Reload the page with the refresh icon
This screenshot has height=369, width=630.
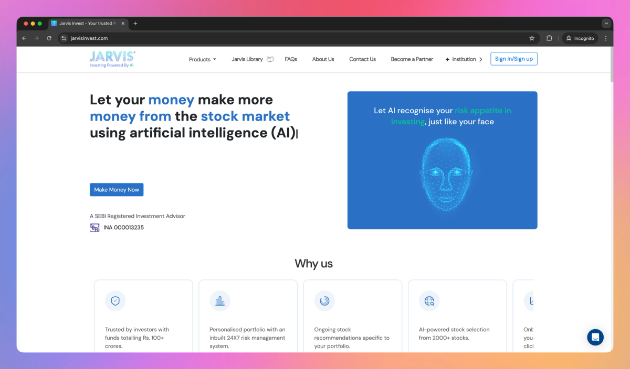click(x=49, y=38)
